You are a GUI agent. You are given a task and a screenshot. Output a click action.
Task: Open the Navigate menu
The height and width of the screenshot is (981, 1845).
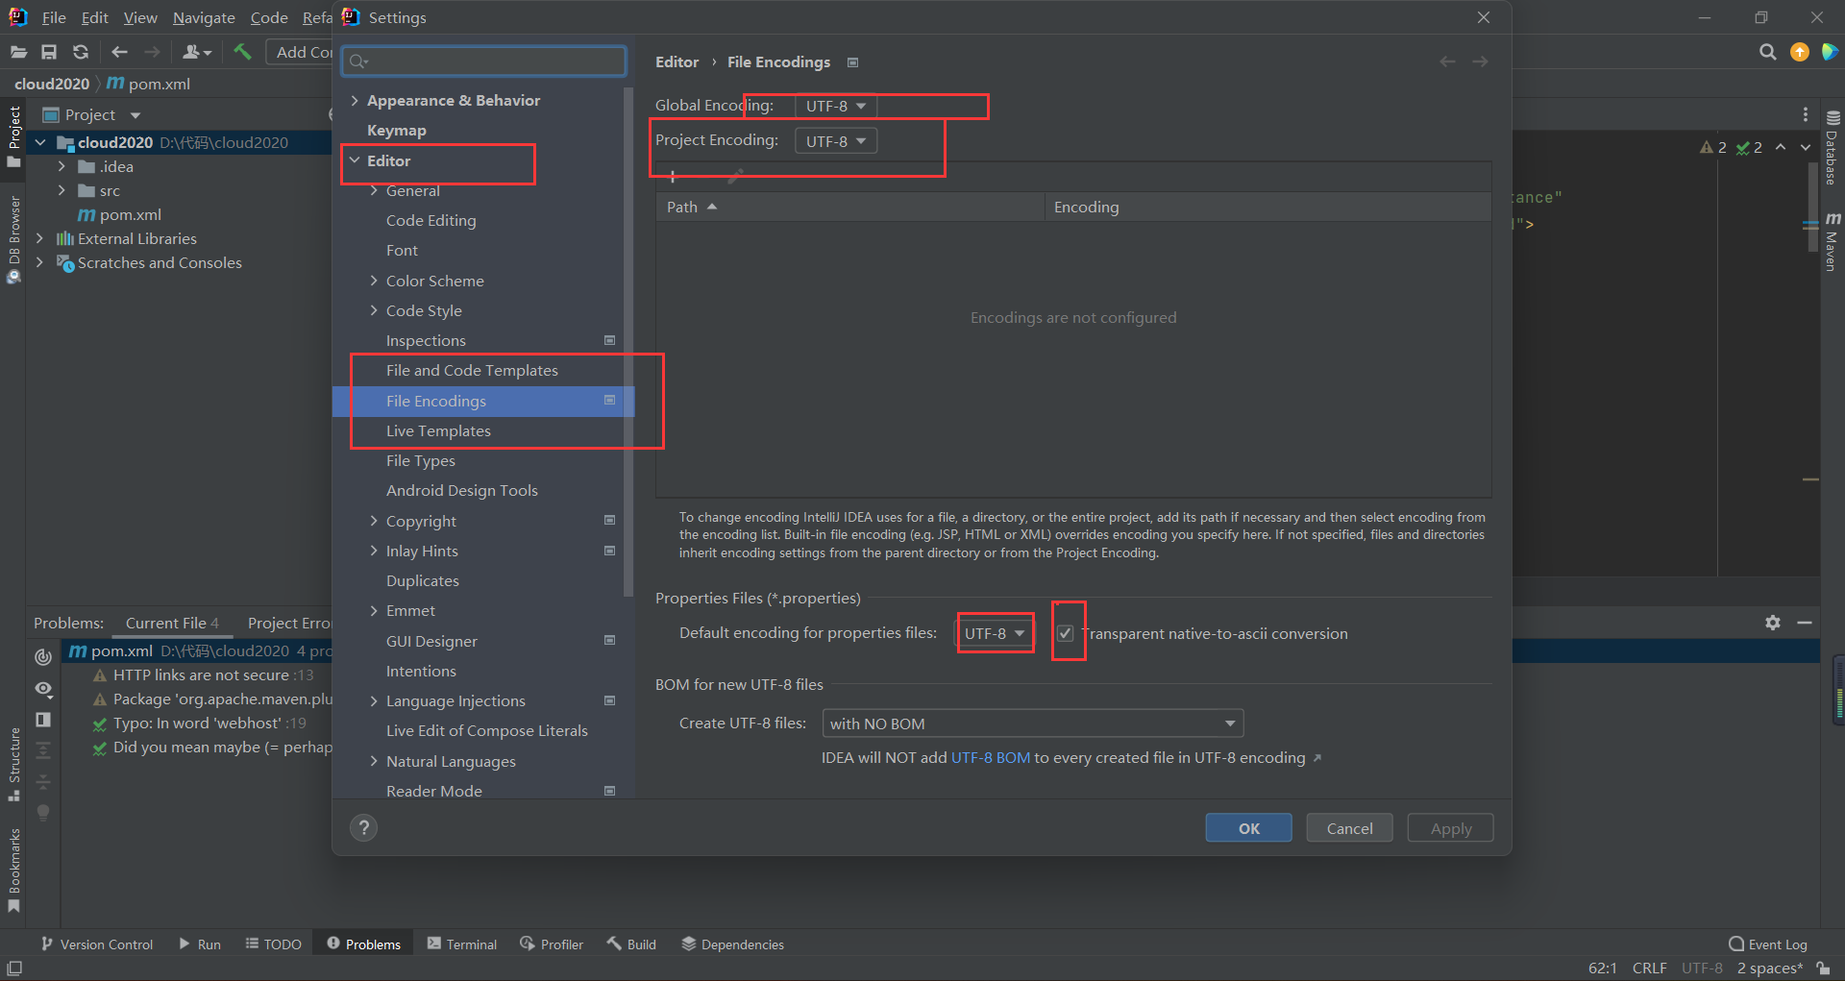[204, 17]
